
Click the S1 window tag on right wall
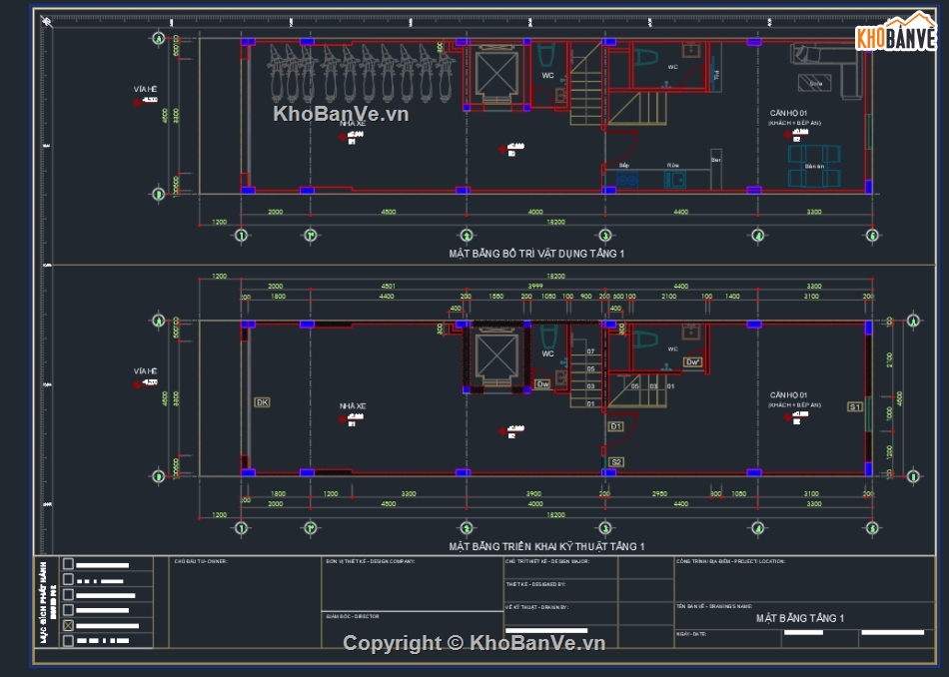coord(855,406)
